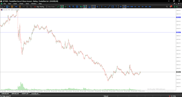Toggle chart shift icon

pos(85,7)
